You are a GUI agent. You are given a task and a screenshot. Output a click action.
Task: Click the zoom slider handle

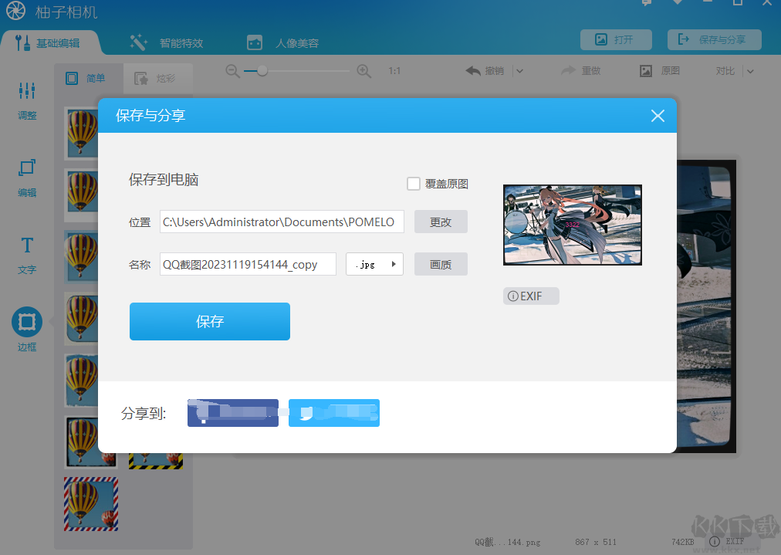tap(262, 71)
